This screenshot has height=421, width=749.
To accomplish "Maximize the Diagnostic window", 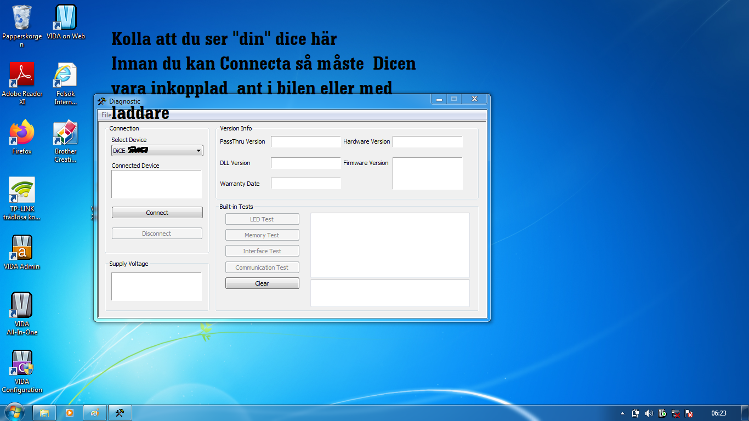I will [x=454, y=99].
